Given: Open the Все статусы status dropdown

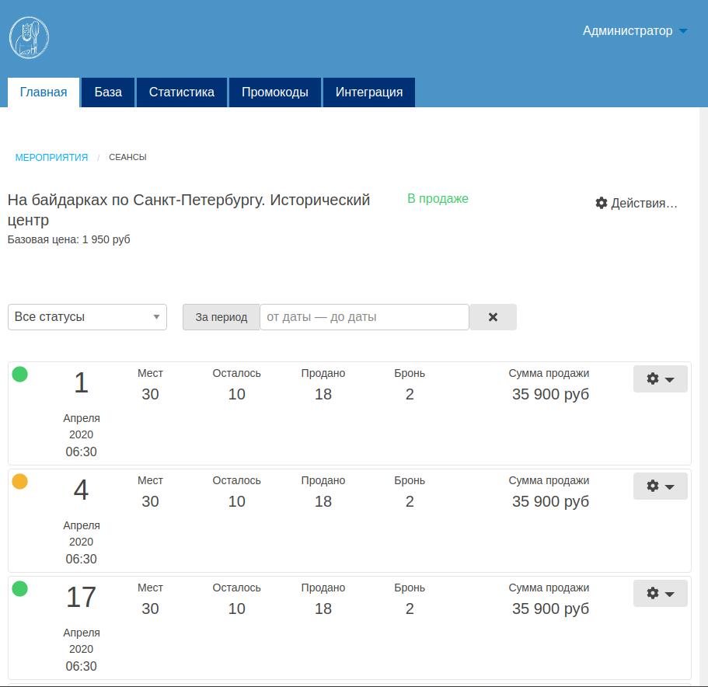Looking at the screenshot, I should point(87,317).
